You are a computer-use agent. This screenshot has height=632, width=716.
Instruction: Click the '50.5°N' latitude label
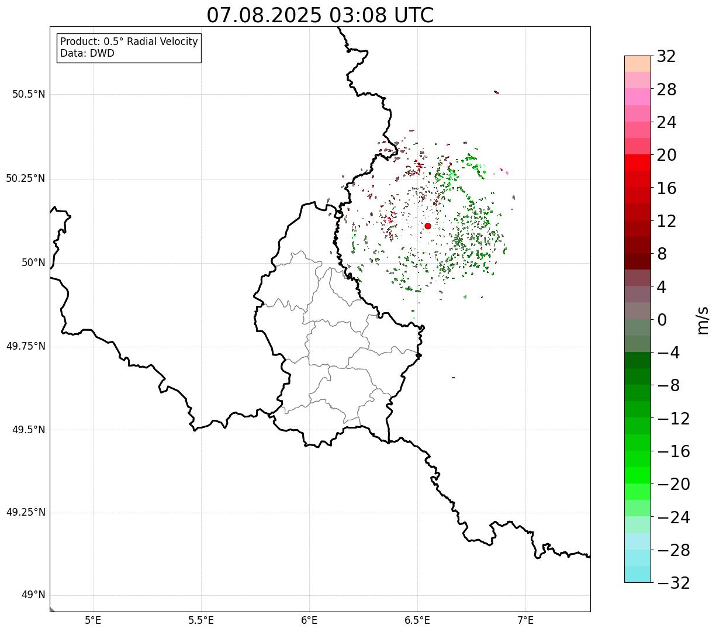(29, 95)
